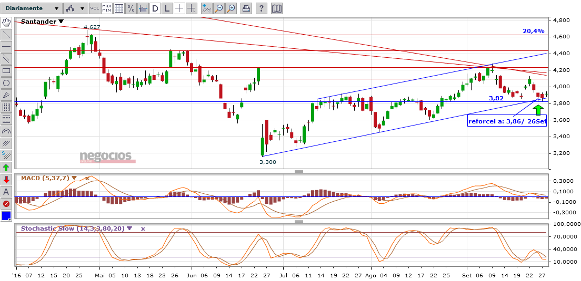Image resolution: width=581 pixels, height=281 pixels.
Task: Click the Santander chart title
Action: click(x=38, y=22)
